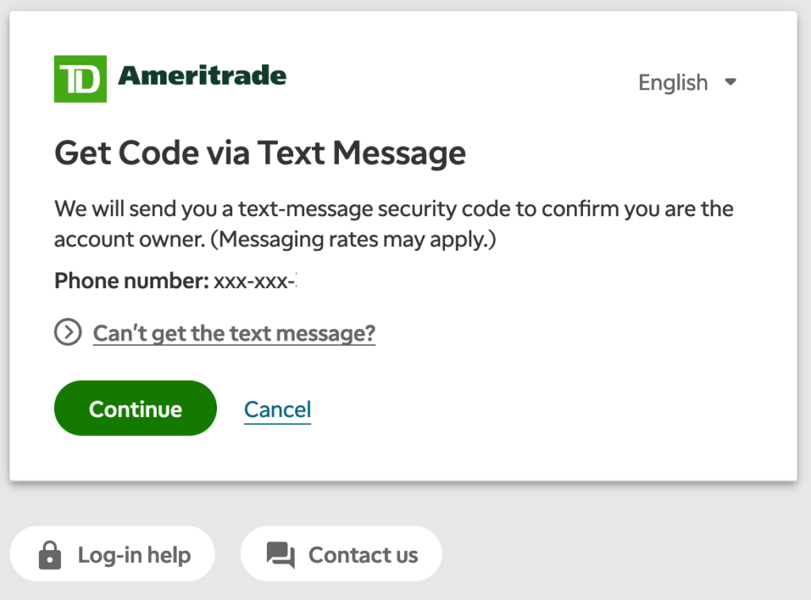
Task: Click the "Get Code via Text Message" heading
Action: click(x=260, y=154)
